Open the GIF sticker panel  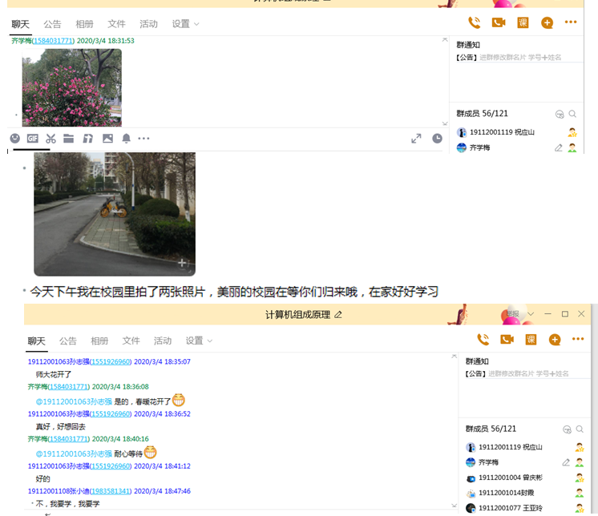tap(32, 139)
